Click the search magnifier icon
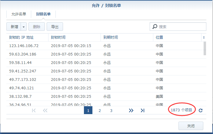The image size is (213, 134). [155, 27]
